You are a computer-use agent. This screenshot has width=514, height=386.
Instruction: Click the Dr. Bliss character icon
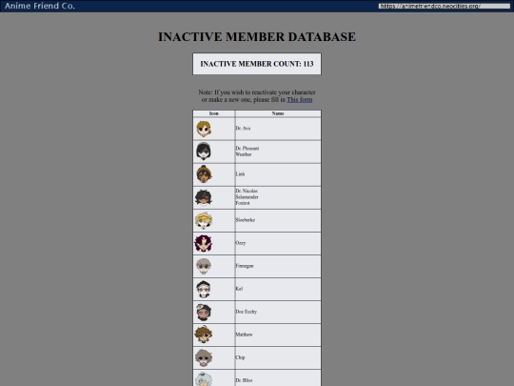pos(204,379)
